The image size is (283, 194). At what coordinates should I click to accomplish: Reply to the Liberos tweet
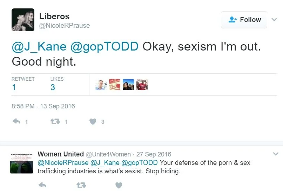(x=16, y=122)
